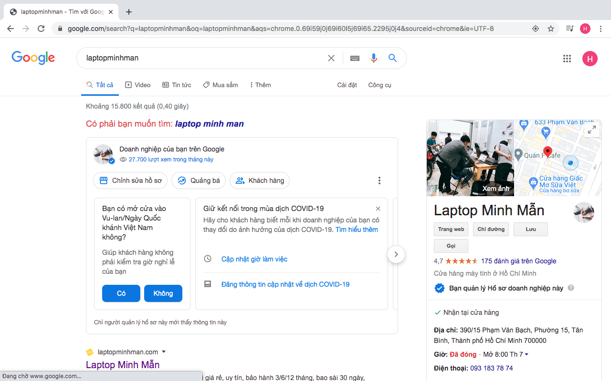Click the 27.700 lượt xem trong tháng này link
This screenshot has height=381, width=611.
click(171, 160)
